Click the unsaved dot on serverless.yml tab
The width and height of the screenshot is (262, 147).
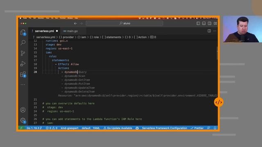[x=57, y=31]
